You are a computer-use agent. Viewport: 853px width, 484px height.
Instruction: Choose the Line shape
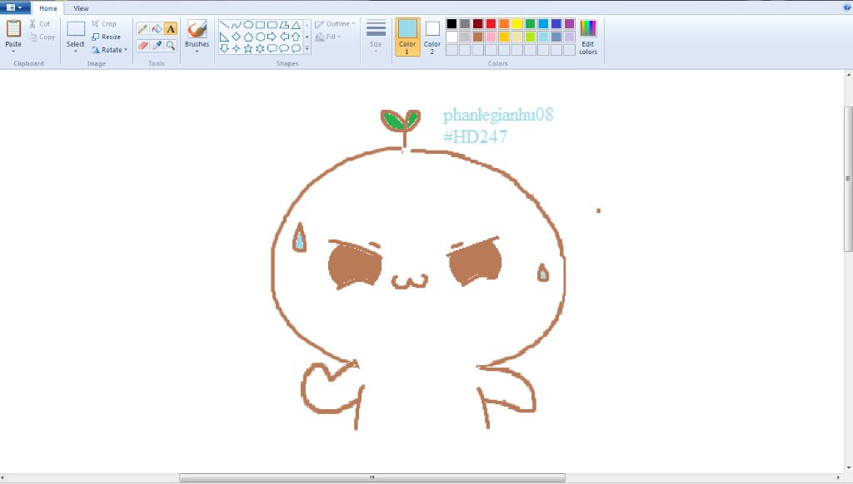point(224,25)
